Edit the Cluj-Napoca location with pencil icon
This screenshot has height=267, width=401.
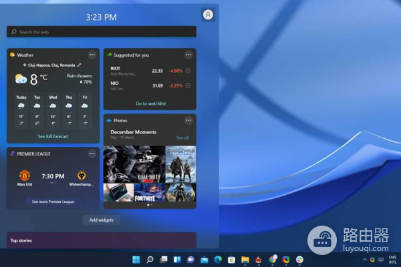coord(80,65)
